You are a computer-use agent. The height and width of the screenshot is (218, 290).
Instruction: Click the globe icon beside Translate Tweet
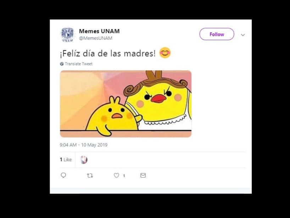(62, 64)
